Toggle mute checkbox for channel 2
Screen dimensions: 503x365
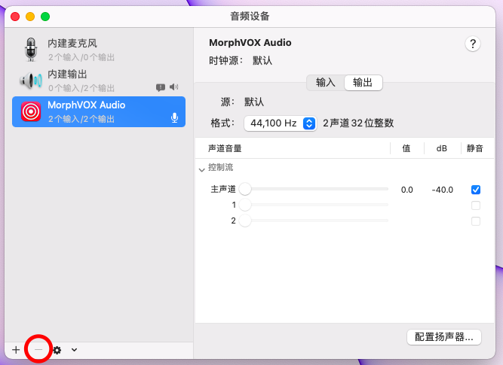pyautogui.click(x=475, y=221)
